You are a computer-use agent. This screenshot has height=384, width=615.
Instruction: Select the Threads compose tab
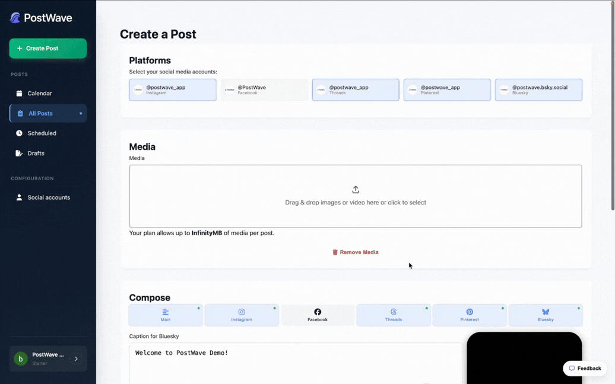pyautogui.click(x=394, y=315)
